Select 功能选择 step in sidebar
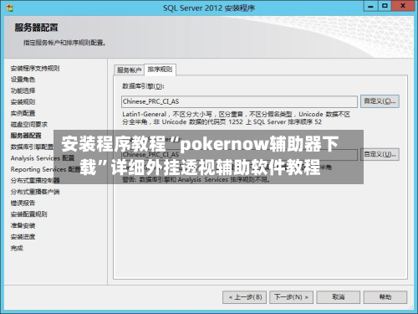418x314 pixels. tap(23, 90)
